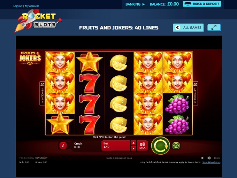Open the Banking dropdown menu
The image size is (237, 178).
tap(135, 4)
